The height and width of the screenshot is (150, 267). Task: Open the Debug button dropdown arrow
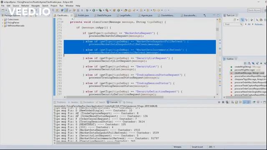pyautogui.click(x=90, y=10)
